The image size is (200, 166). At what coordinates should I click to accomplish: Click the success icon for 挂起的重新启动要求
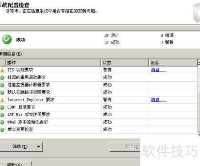point(2,78)
